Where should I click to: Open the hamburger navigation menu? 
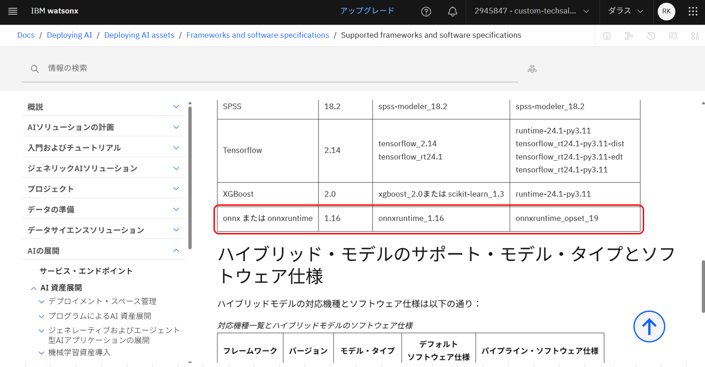click(x=13, y=11)
